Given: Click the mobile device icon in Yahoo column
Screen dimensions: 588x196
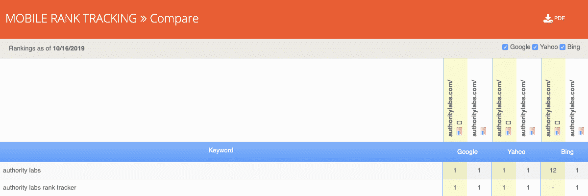Looking at the screenshot, I should pyautogui.click(x=508, y=122).
